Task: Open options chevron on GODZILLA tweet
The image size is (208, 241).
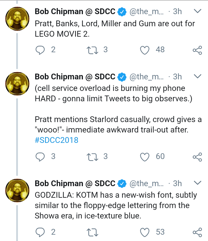Action: coord(198,183)
